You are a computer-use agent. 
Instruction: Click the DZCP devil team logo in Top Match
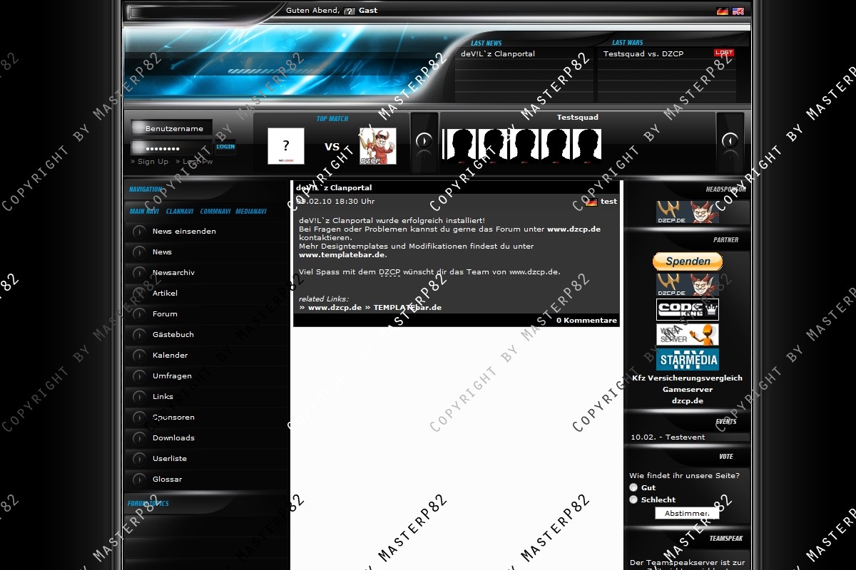[x=377, y=146]
